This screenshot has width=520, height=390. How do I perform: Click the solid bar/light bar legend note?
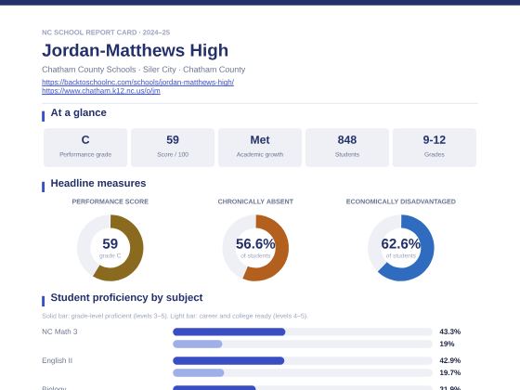coord(175,316)
